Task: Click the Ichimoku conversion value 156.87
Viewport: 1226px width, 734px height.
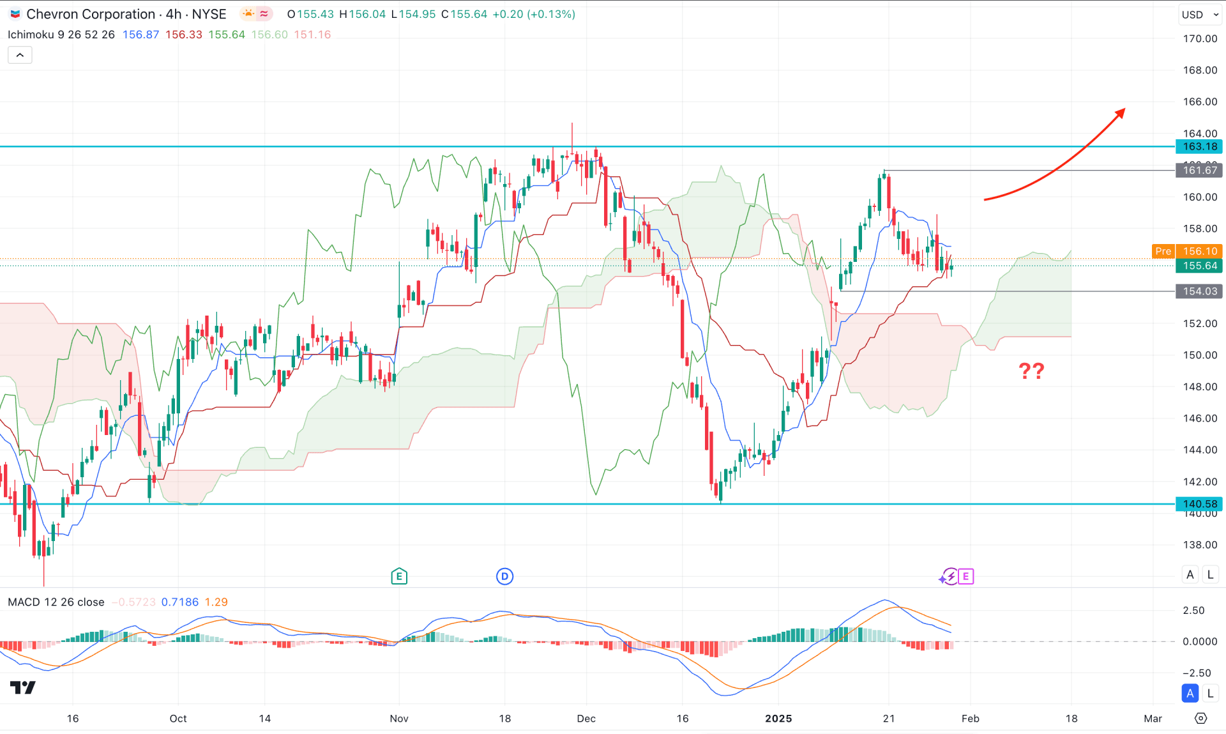Action: click(140, 34)
